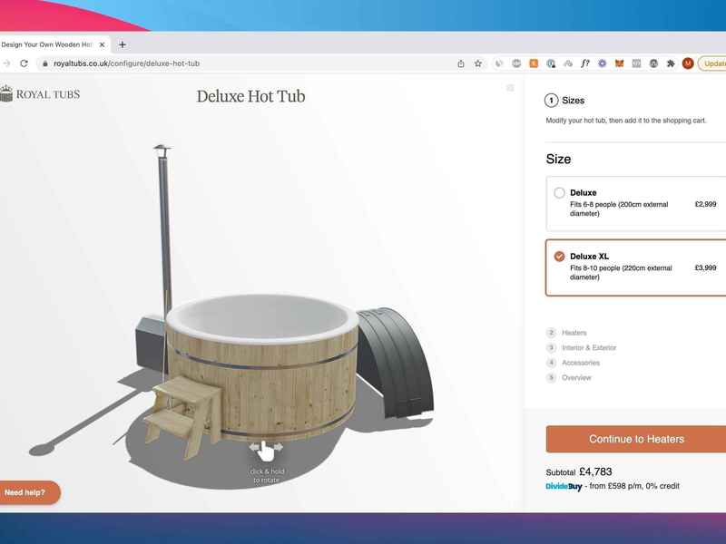The image size is (726, 544).
Task: Click the blue 'Q' extension icon
Action: click(551, 63)
